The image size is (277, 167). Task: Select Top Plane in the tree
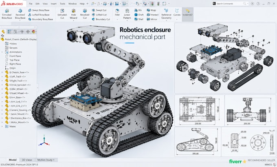[x=15, y=60]
